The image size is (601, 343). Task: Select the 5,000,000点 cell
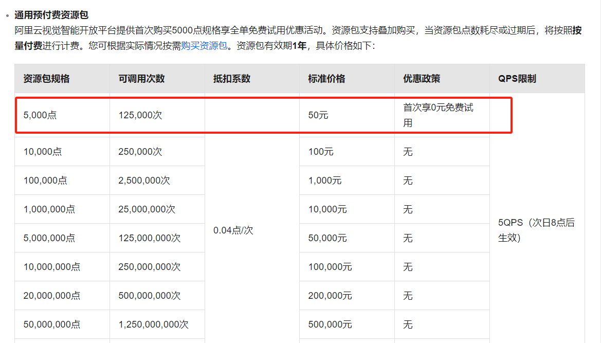pyautogui.click(x=62, y=238)
